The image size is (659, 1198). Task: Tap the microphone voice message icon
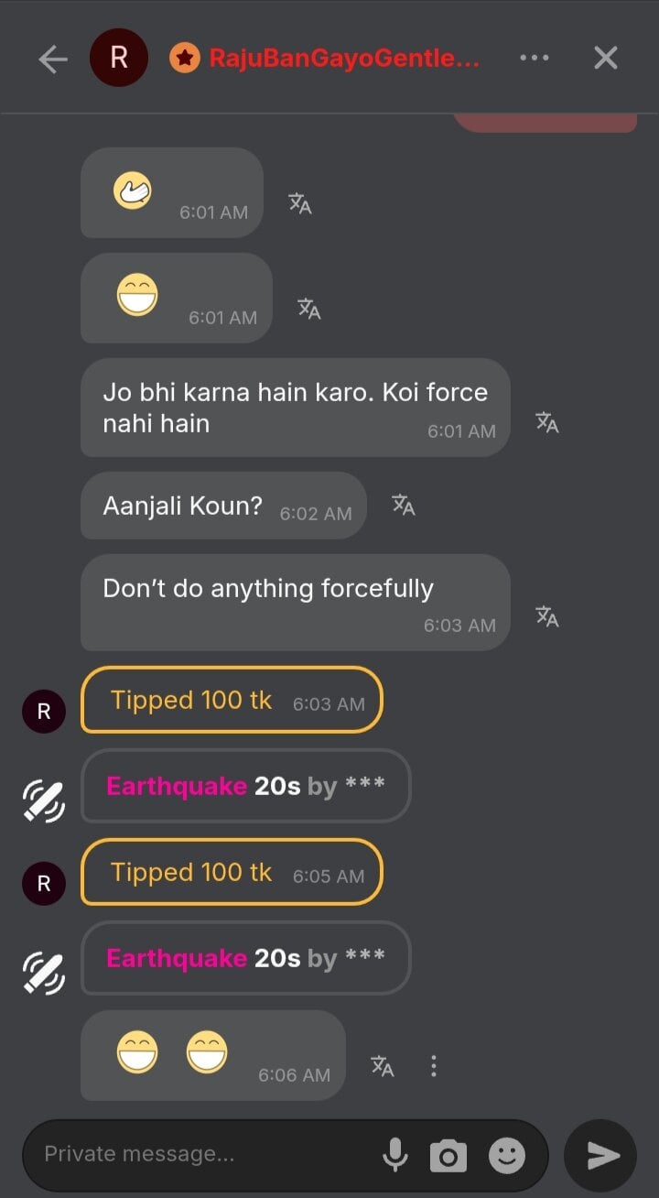tap(395, 1155)
